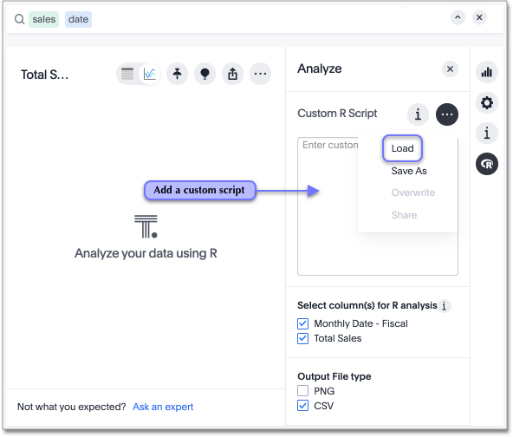Enable PNG output file type
The image size is (513, 437).
click(x=303, y=391)
